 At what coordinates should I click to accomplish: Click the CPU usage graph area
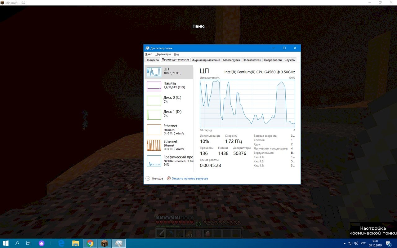point(247,104)
